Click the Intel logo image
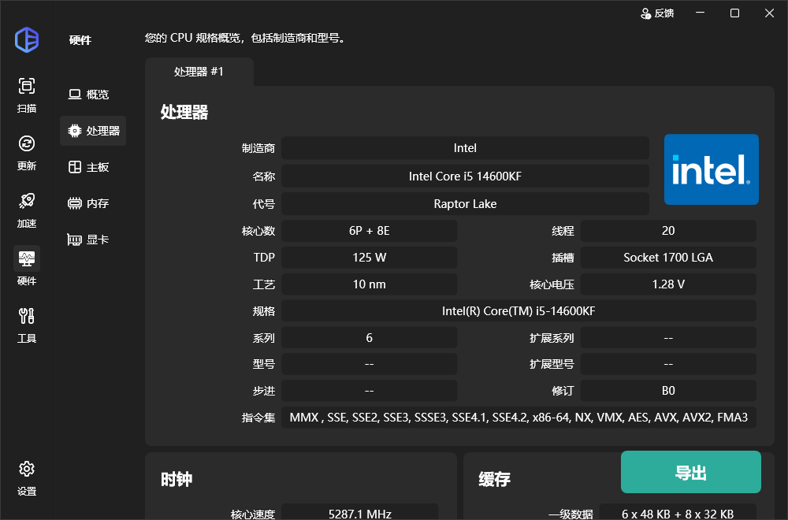 click(x=711, y=169)
